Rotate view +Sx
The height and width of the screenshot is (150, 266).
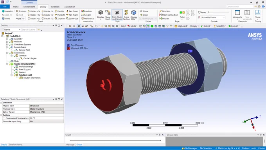(34, 11)
